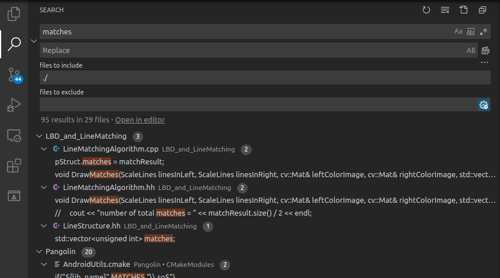
Task: Clear the search results
Action: pyautogui.click(x=445, y=10)
